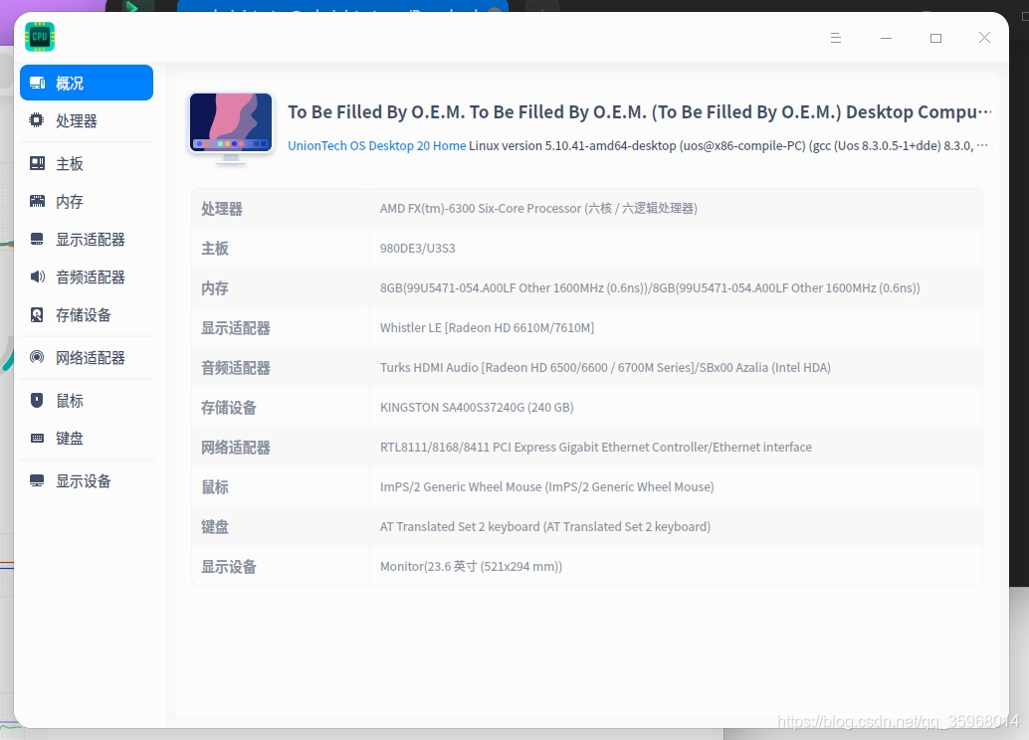Screen dimensions: 1029x740
Task: Switch to 内存 sidebar entry
Action: point(87,201)
